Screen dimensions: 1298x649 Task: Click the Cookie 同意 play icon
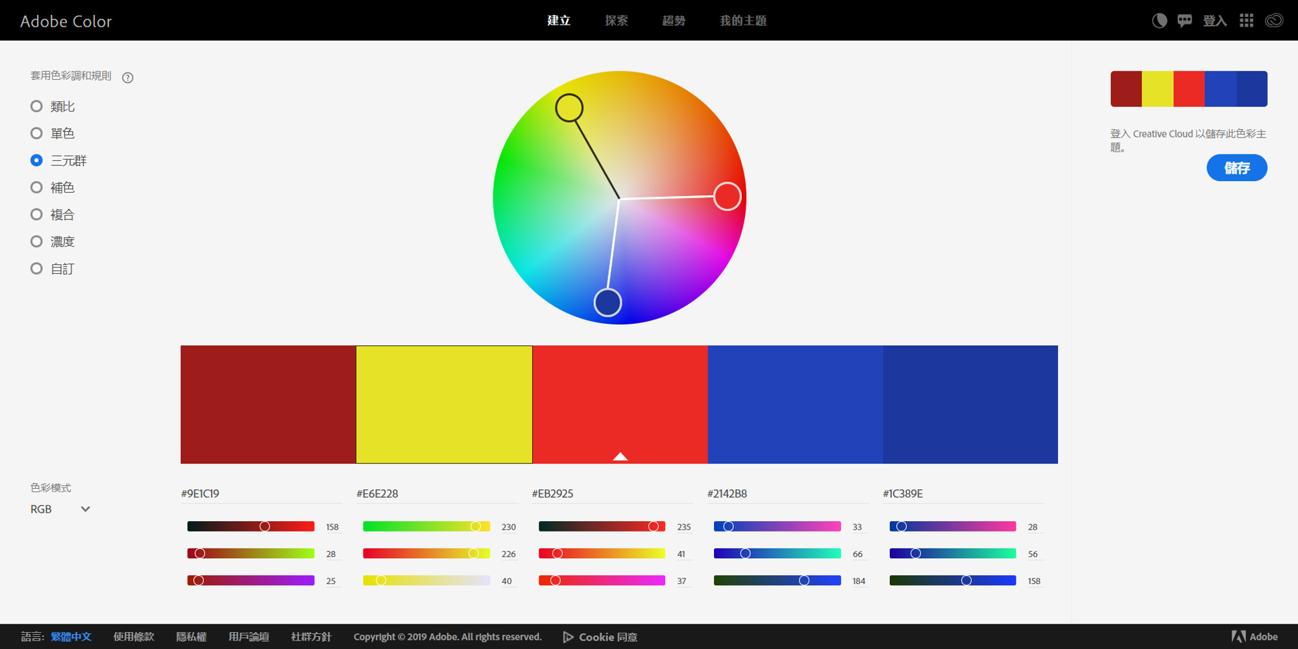(x=568, y=637)
